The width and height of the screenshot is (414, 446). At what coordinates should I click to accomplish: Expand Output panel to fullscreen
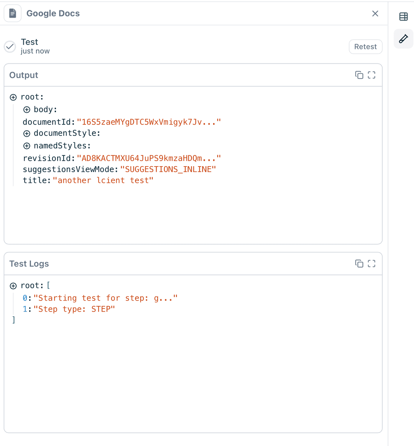click(371, 75)
